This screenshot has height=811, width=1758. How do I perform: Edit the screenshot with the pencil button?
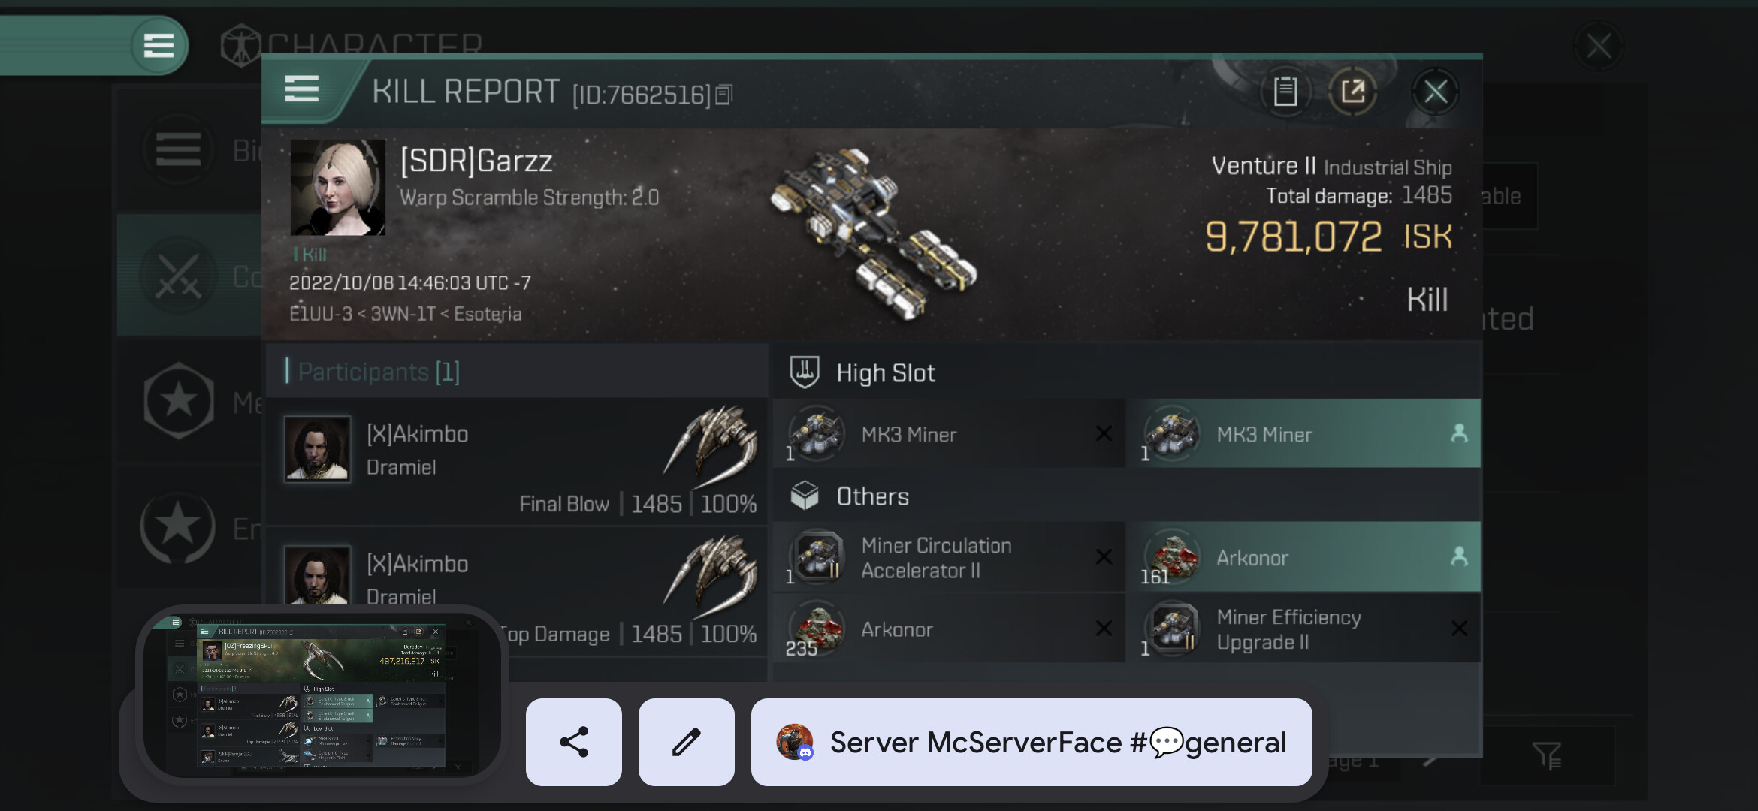tap(686, 742)
